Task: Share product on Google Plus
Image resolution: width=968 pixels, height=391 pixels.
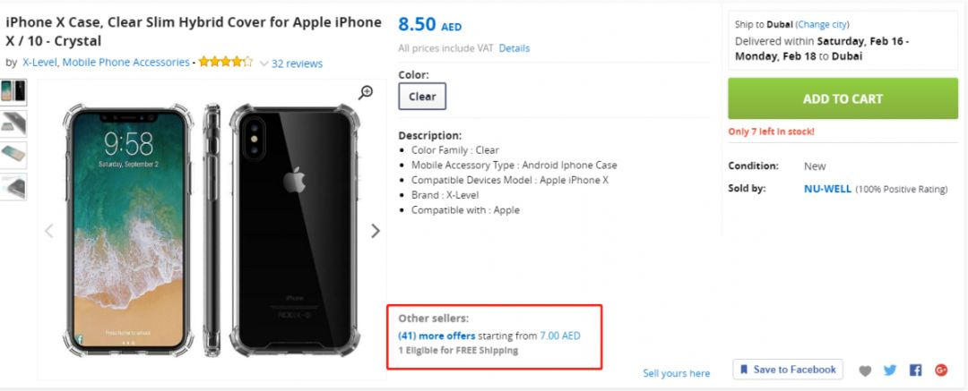Action: click(x=941, y=370)
